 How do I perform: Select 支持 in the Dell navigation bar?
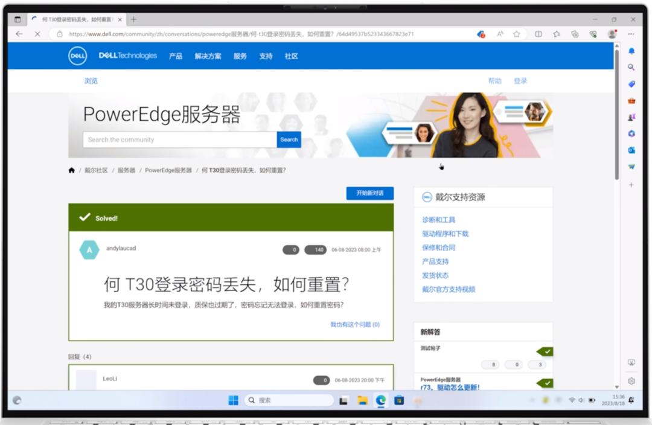click(x=266, y=56)
